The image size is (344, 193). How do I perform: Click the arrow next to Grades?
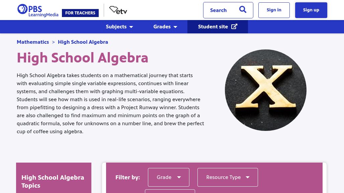pos(175,27)
